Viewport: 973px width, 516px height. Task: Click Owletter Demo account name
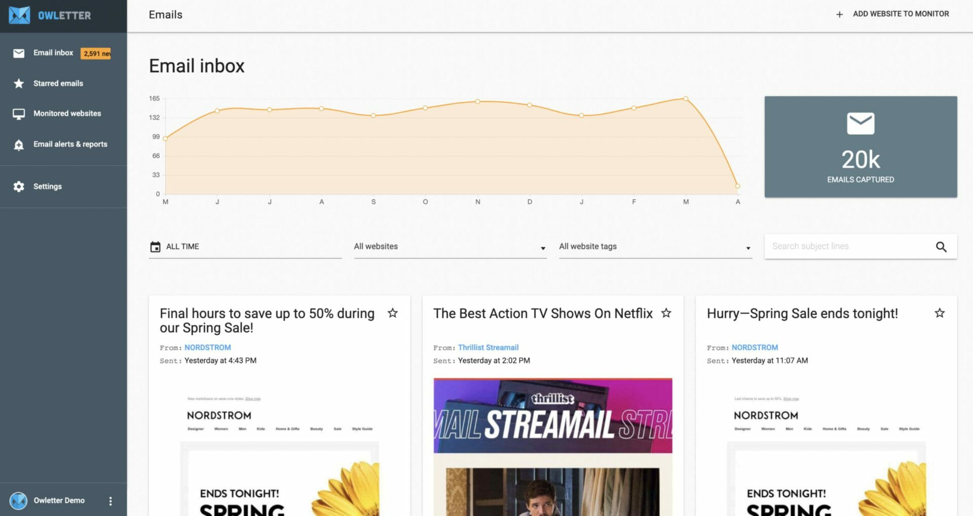pyautogui.click(x=59, y=500)
